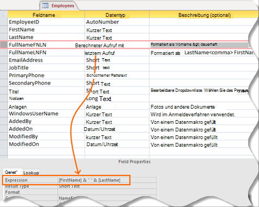Image resolution: width=259 pixels, height=207 pixels.
Task: Select the Notizen field name cell
Action: (x=46, y=98)
